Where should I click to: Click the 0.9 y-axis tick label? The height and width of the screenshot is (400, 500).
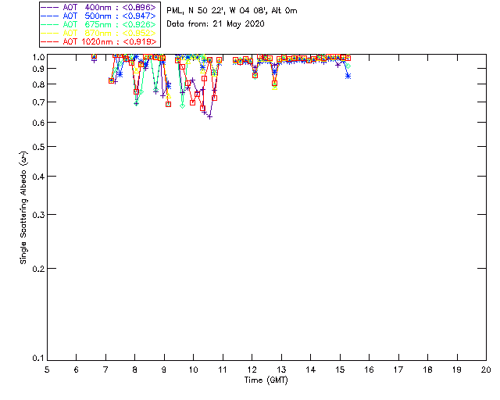tap(38, 69)
